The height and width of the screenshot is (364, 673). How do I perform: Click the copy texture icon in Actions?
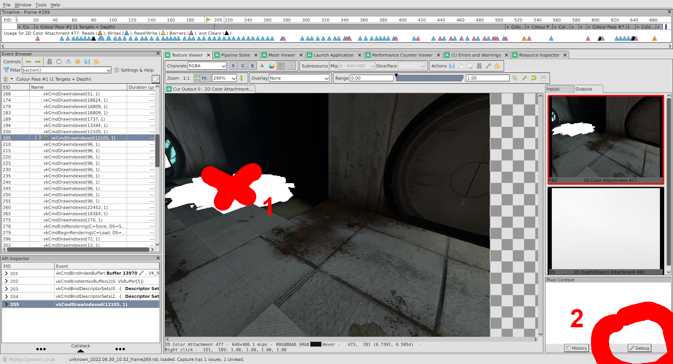(x=461, y=66)
